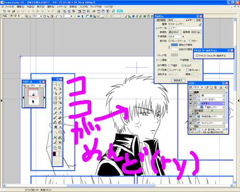Collapse the 用紙 layer group
This screenshot has width=240, height=192.
coord(190,126)
